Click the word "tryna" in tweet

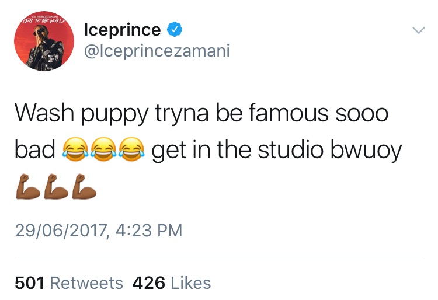(x=182, y=114)
